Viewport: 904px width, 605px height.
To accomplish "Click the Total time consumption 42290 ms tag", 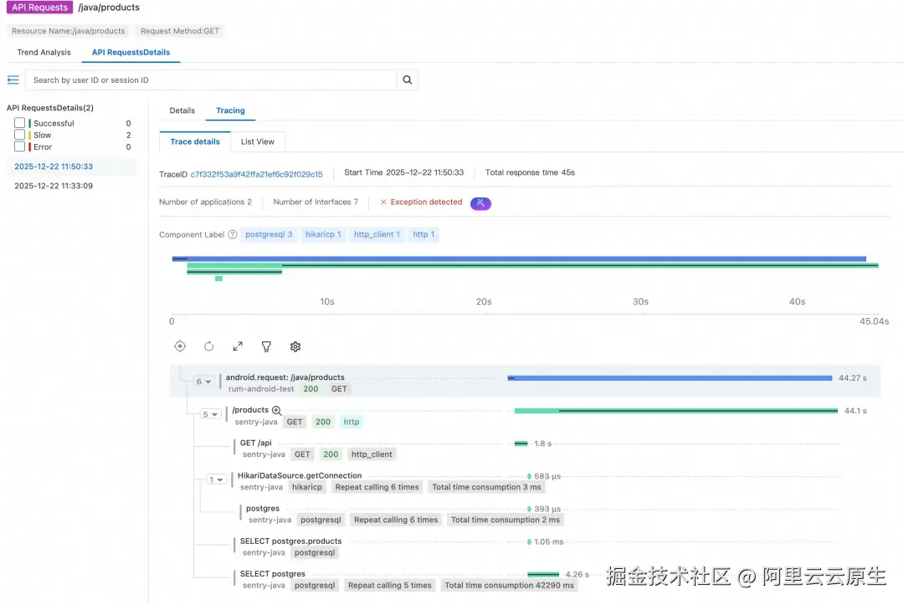I will (509, 586).
